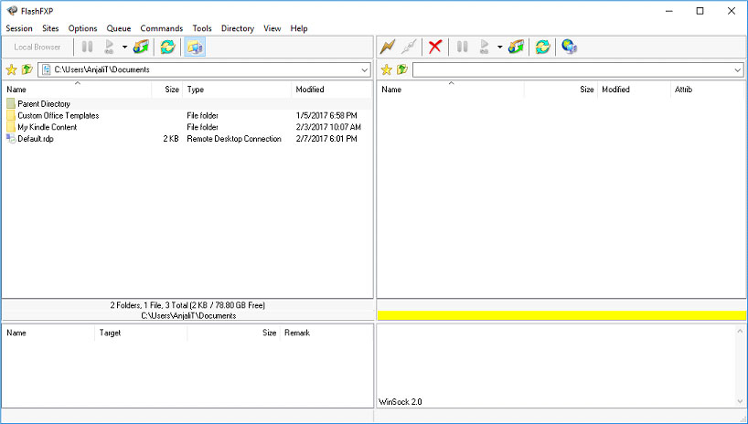The width and height of the screenshot is (748, 424).
Task: Refresh the remote pane listing
Action: point(542,47)
